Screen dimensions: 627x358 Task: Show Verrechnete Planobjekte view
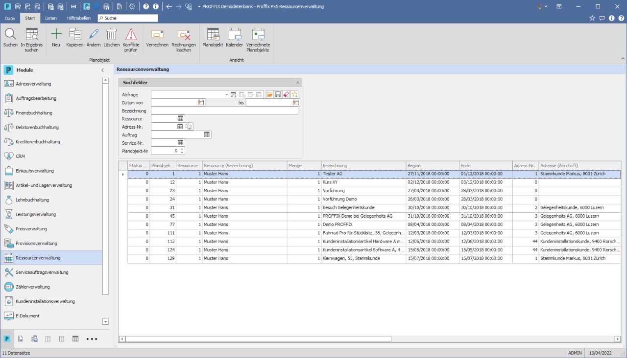[x=258, y=34]
